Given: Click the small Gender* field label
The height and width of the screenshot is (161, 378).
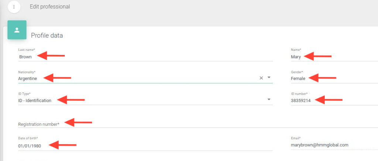Looking at the screenshot, I should tap(297, 72).
